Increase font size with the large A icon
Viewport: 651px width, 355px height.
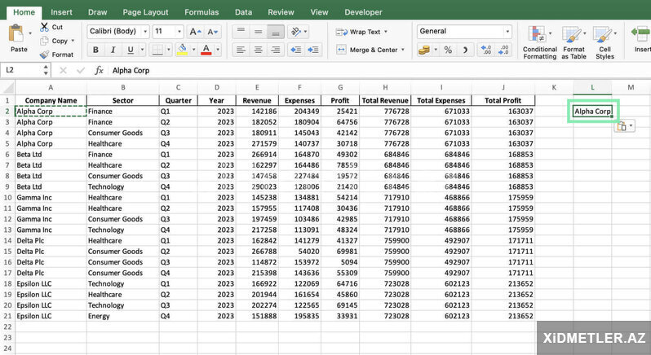pyautogui.click(x=195, y=32)
